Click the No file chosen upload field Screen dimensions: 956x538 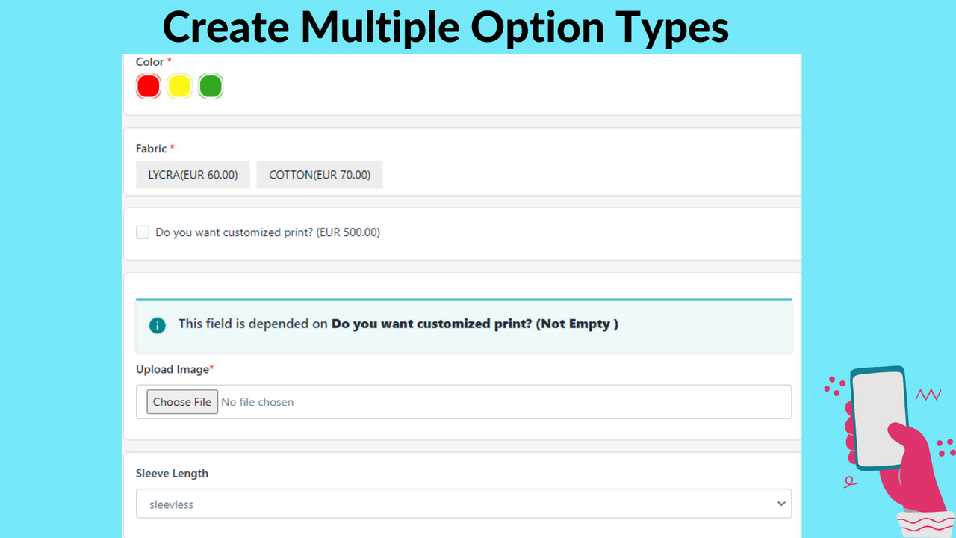pos(257,402)
